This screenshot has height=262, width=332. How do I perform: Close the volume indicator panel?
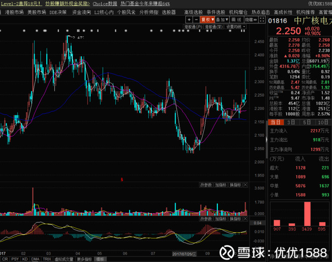pyautogui.click(x=245, y=185)
